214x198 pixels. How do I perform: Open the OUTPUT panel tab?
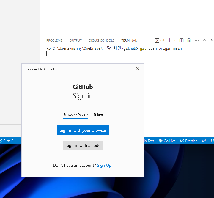75,40
